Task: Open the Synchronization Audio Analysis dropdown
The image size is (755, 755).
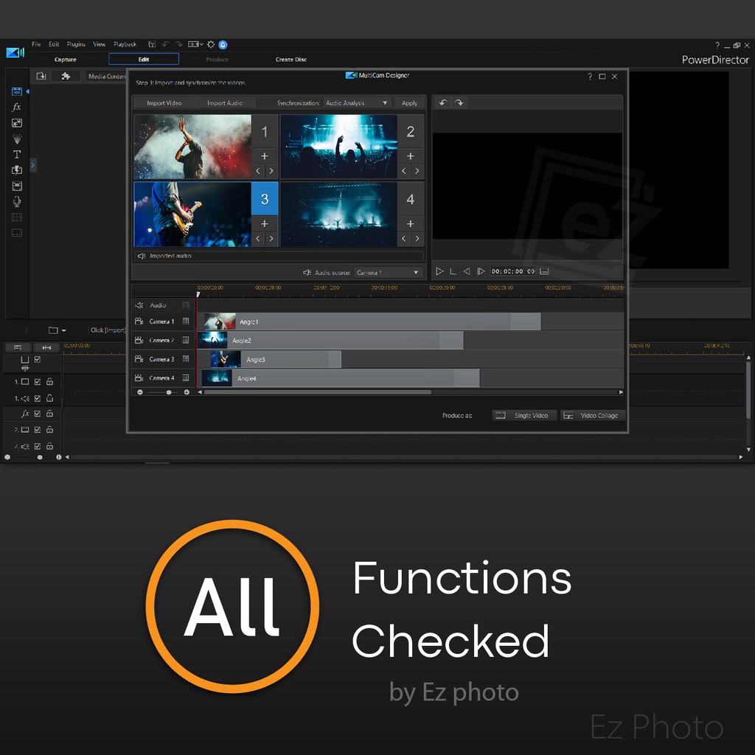Action: [357, 103]
